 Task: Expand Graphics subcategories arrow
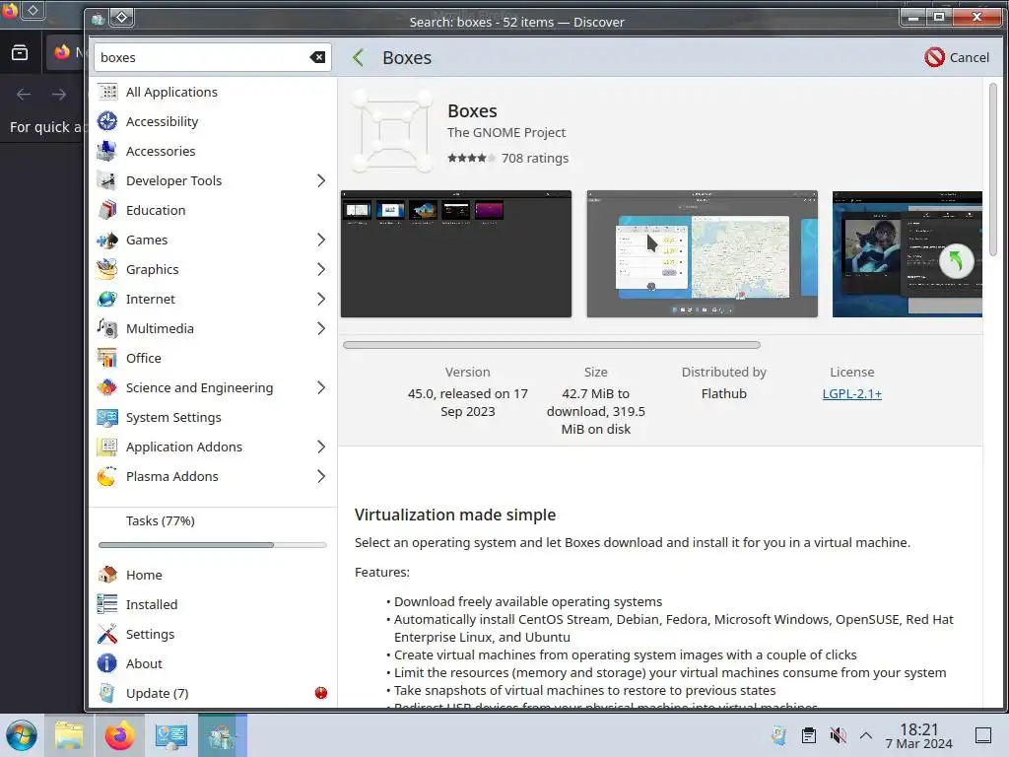(x=320, y=270)
